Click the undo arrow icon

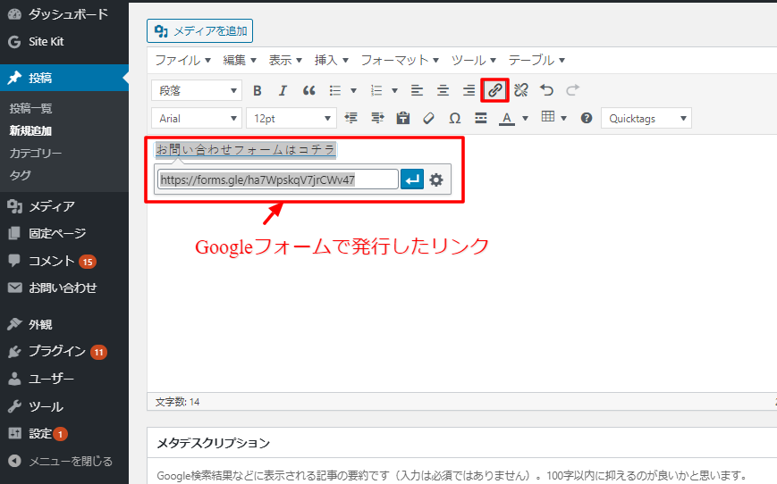click(x=547, y=90)
